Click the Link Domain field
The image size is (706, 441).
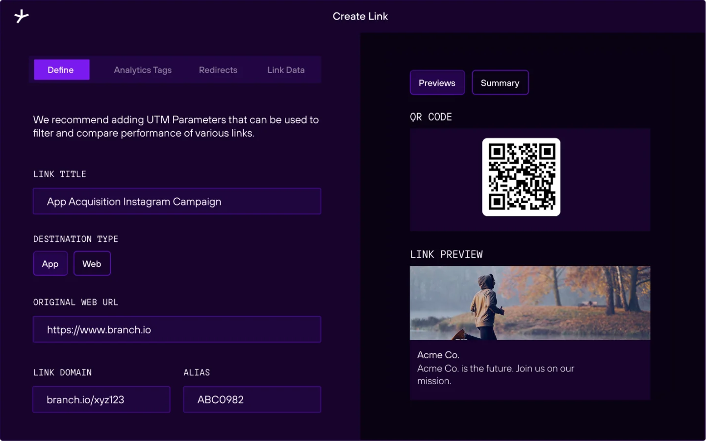(x=101, y=399)
